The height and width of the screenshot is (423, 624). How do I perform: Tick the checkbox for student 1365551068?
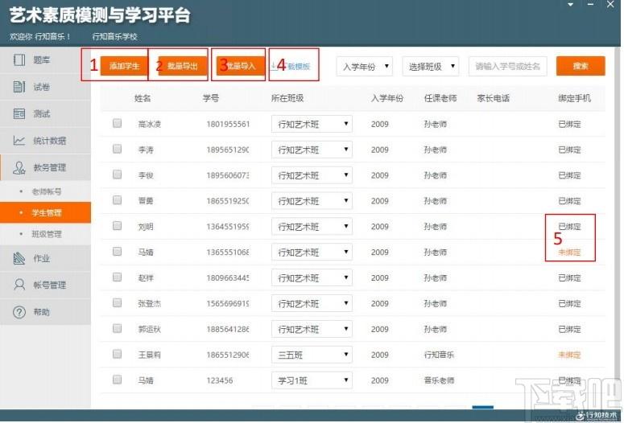tap(117, 251)
